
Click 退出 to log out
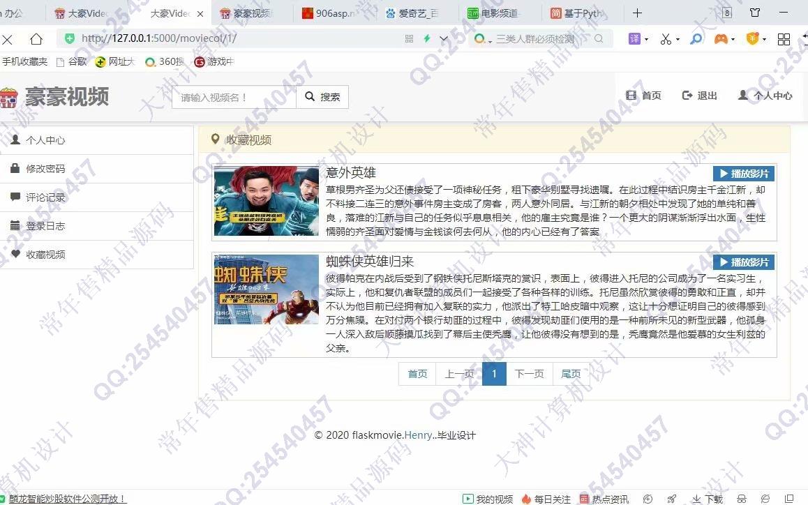pos(700,96)
